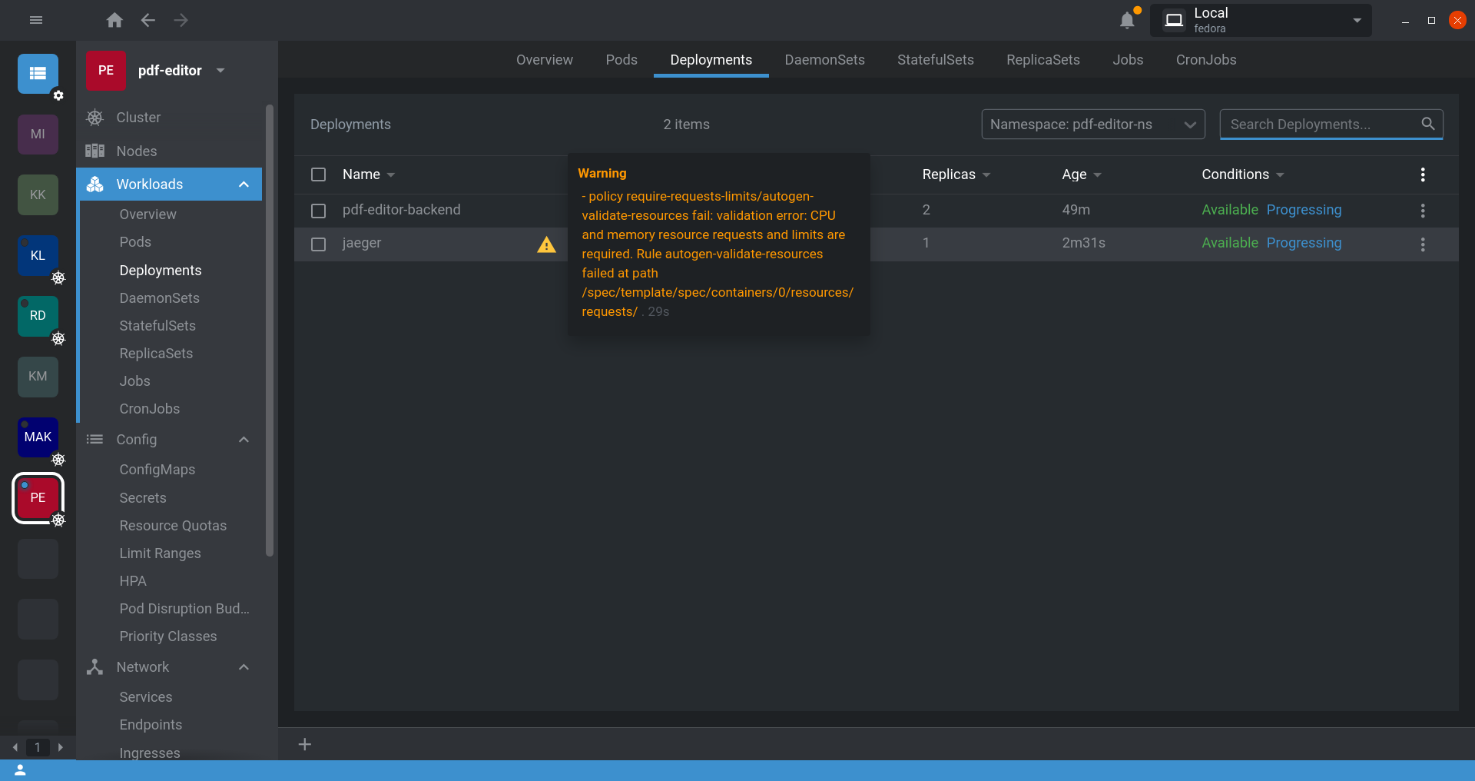
Task: Open the Jobs tab
Action: pos(1128,60)
